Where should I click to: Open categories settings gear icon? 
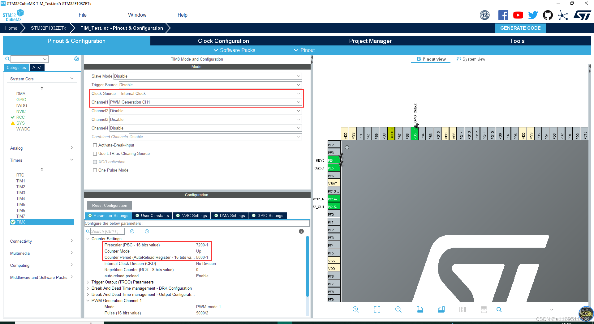[x=77, y=59]
